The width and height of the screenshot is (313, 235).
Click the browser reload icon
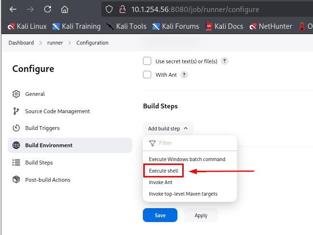point(47,9)
